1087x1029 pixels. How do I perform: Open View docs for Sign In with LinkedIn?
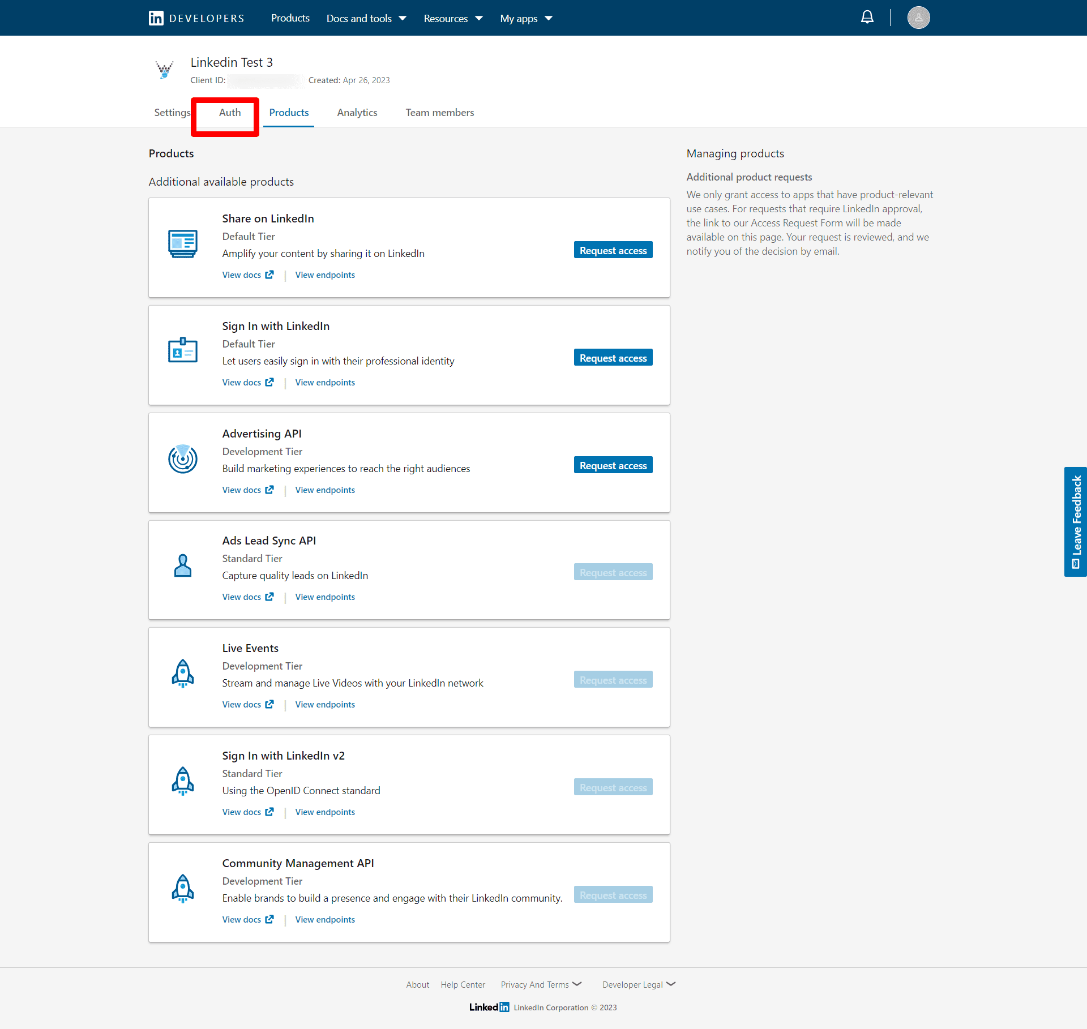tap(248, 382)
